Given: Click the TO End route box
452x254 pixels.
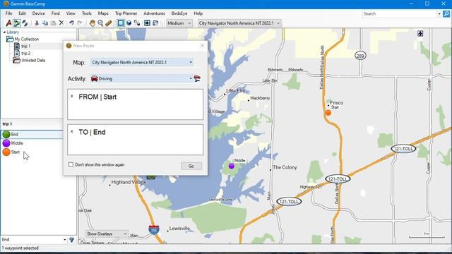Looking at the screenshot, I should [135, 140].
